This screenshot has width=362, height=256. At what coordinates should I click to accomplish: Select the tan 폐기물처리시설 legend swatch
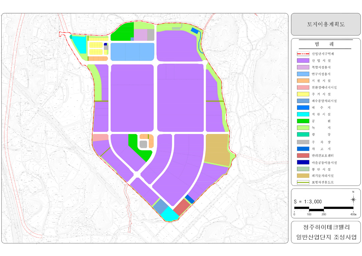303,176
